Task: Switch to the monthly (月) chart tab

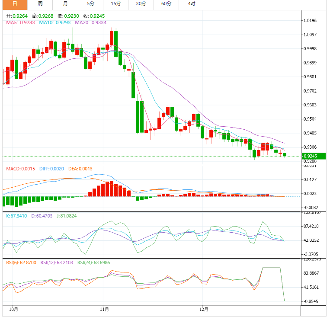Action: (65, 4)
